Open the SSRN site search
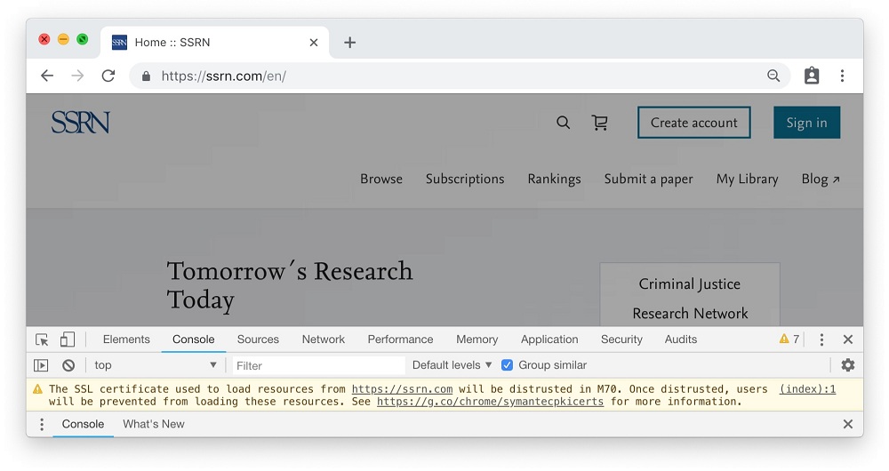The height and width of the screenshot is (471, 889). (563, 123)
